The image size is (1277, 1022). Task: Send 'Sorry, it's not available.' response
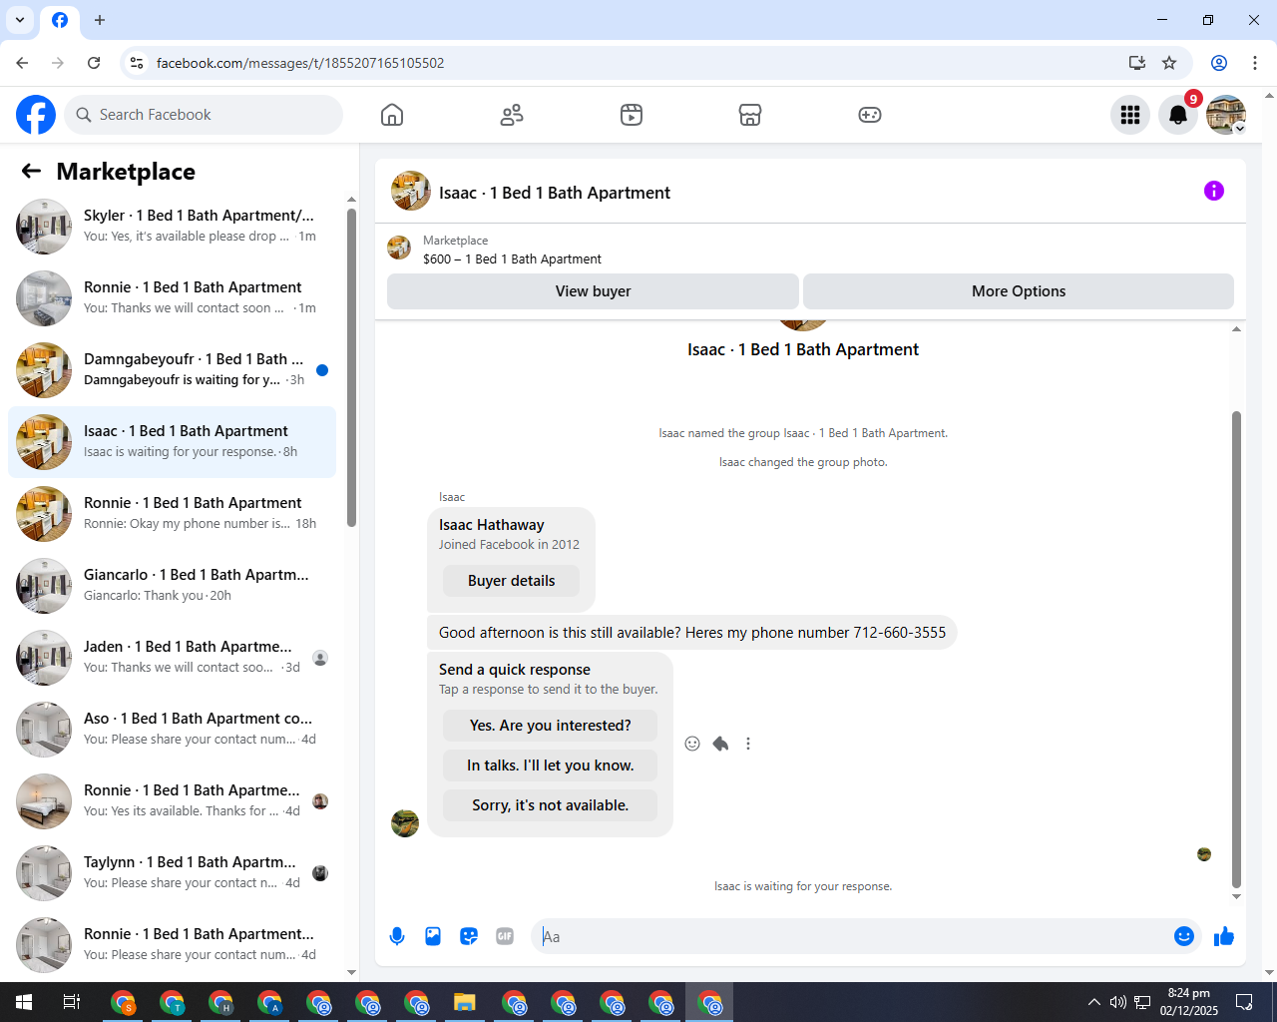(550, 805)
